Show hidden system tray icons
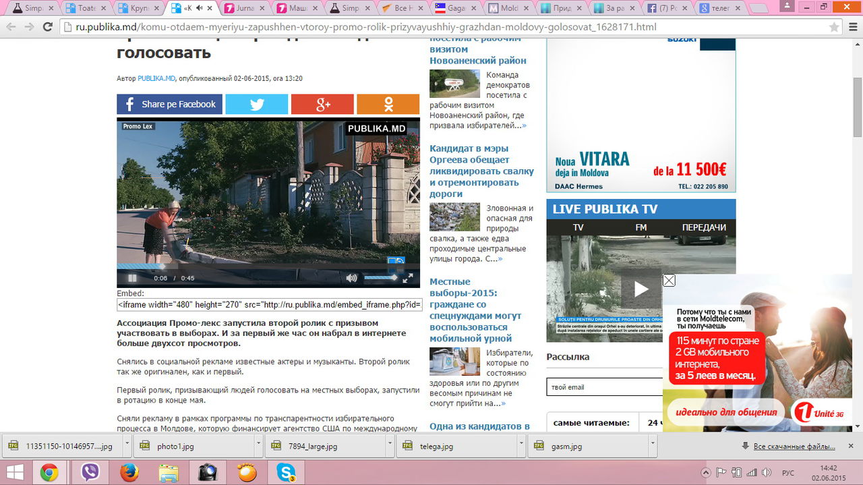Viewport: 863px width, 485px height. point(706,472)
